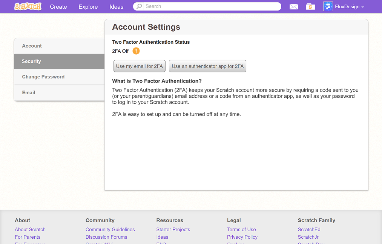Select the Security settings tab

click(60, 61)
